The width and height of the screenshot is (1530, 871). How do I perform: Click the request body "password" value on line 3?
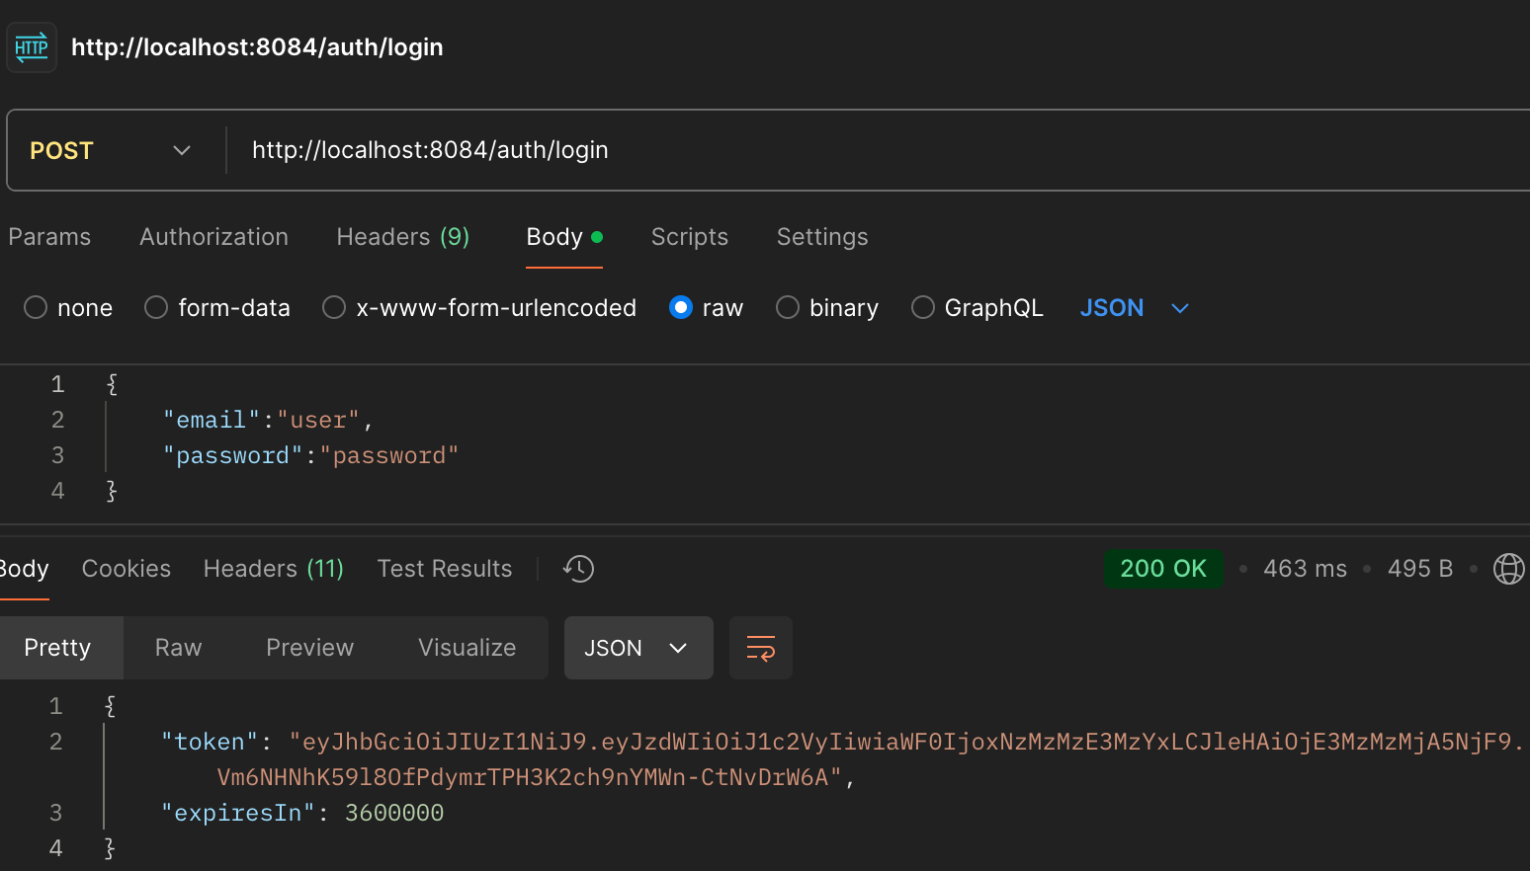pos(389,456)
